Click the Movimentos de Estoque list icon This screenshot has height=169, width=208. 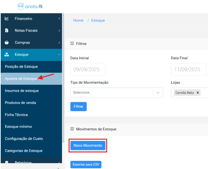(72, 129)
